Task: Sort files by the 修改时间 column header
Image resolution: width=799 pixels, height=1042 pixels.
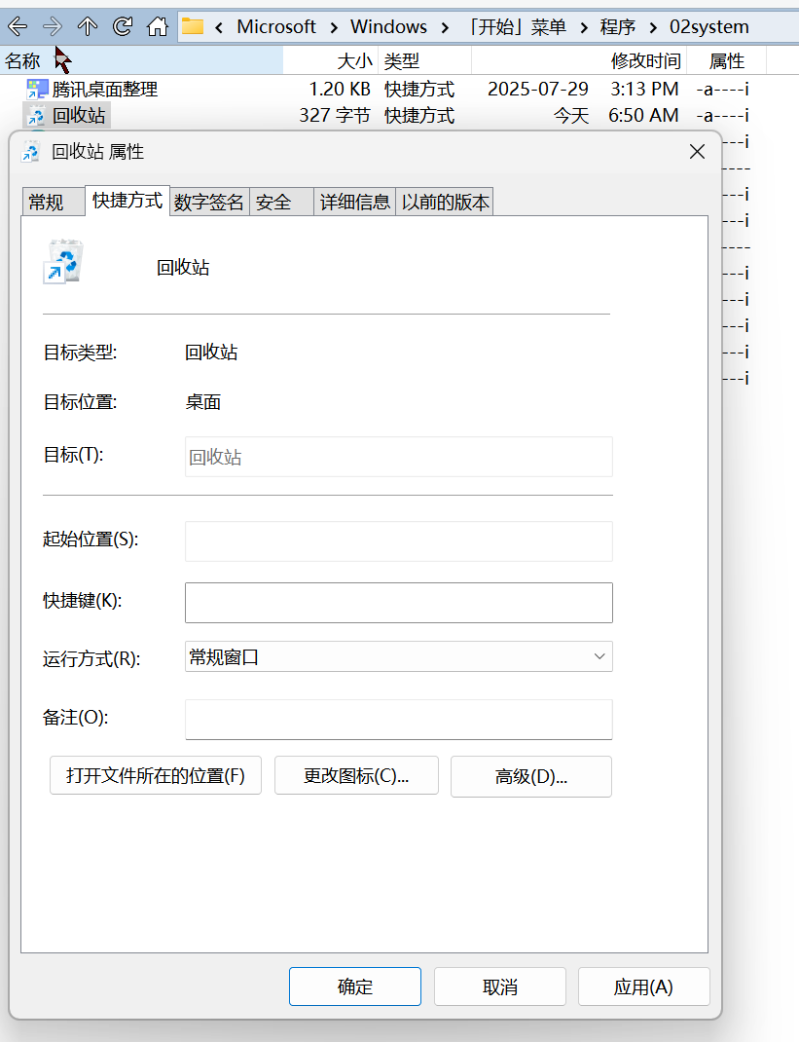Action: pyautogui.click(x=645, y=61)
